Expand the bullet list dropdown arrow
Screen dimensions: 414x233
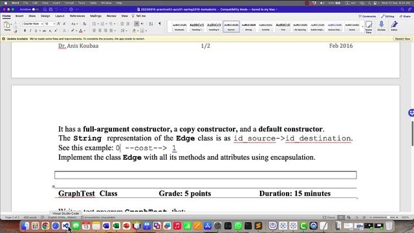tap(98, 24)
